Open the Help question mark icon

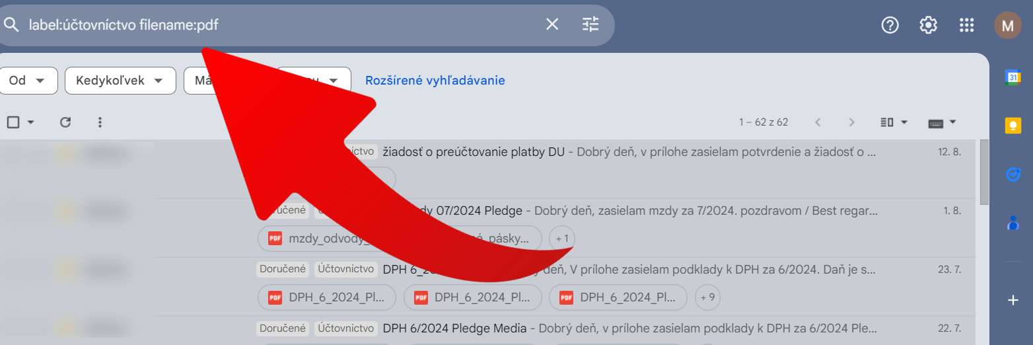tap(890, 25)
